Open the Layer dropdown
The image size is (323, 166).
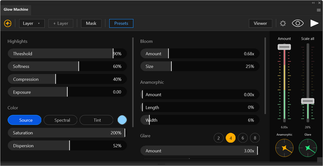pyautogui.click(x=32, y=23)
